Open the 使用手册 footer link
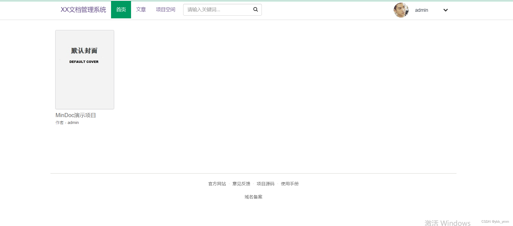The width and height of the screenshot is (513, 226). [x=290, y=184]
